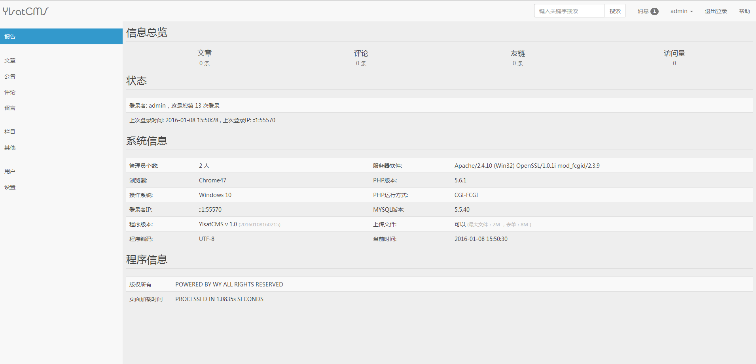Click the 系统信息 section heading
Image resolution: width=756 pixels, height=364 pixels.
pos(147,141)
